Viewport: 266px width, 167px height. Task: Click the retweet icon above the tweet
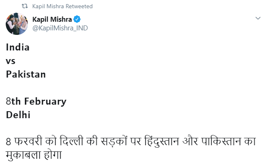pos(25,7)
